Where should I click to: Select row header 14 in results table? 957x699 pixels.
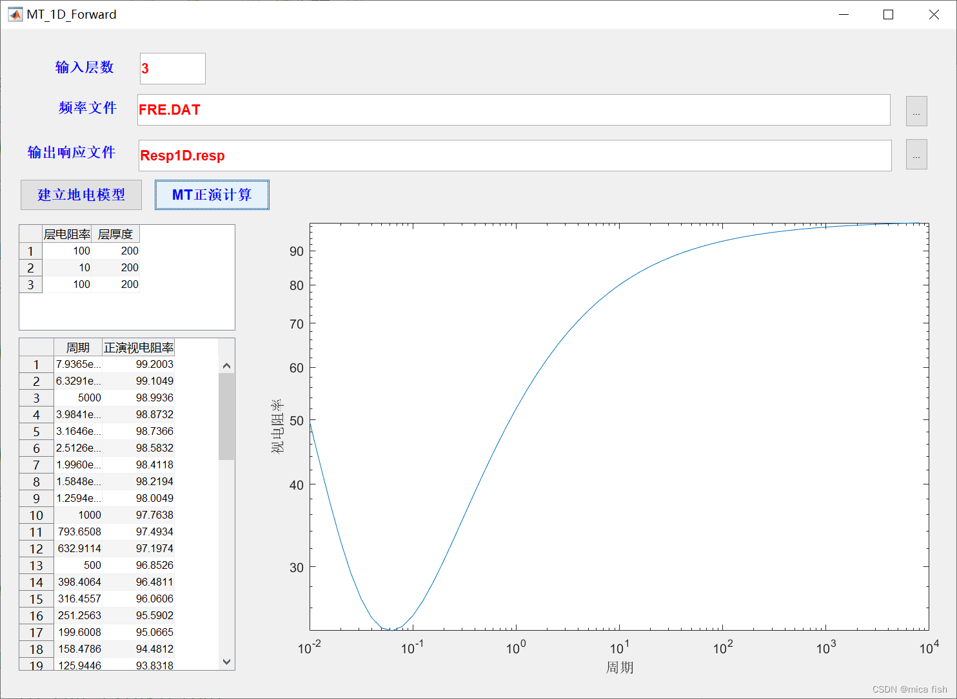(x=37, y=582)
